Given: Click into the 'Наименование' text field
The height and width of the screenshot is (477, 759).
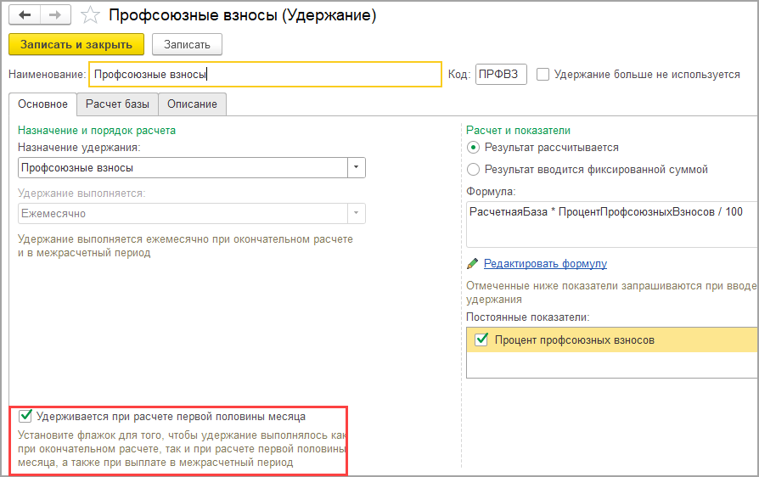Looking at the screenshot, I should (265, 75).
